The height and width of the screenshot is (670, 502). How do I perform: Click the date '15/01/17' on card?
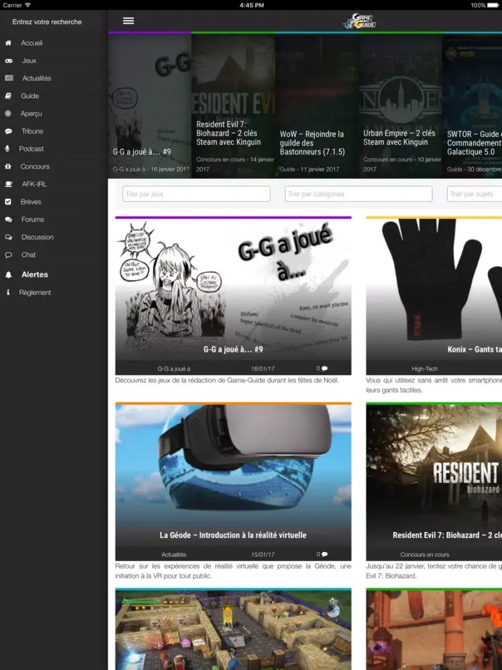[262, 555]
